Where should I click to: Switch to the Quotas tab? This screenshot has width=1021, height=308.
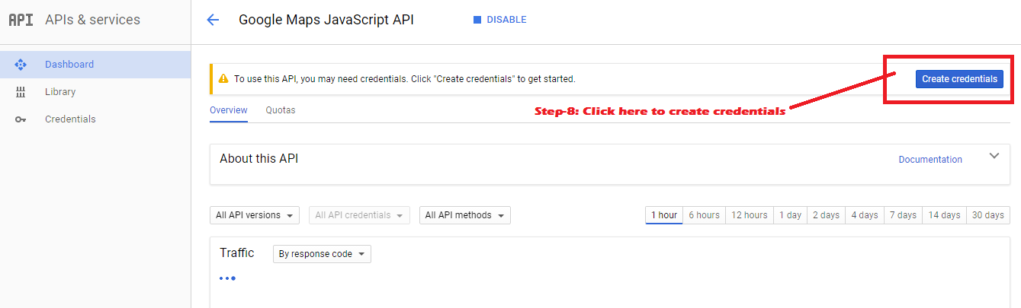pyautogui.click(x=281, y=110)
